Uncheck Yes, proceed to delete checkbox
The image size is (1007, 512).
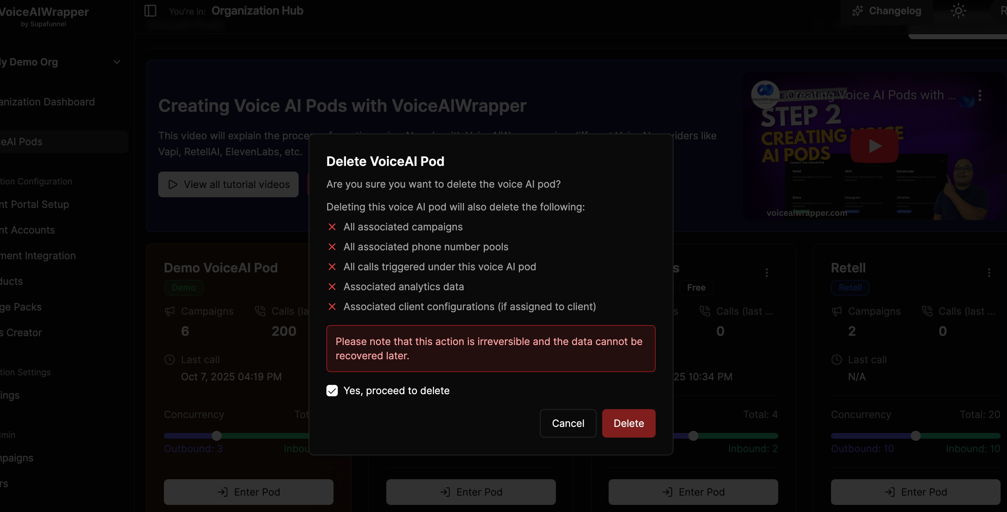pos(332,391)
